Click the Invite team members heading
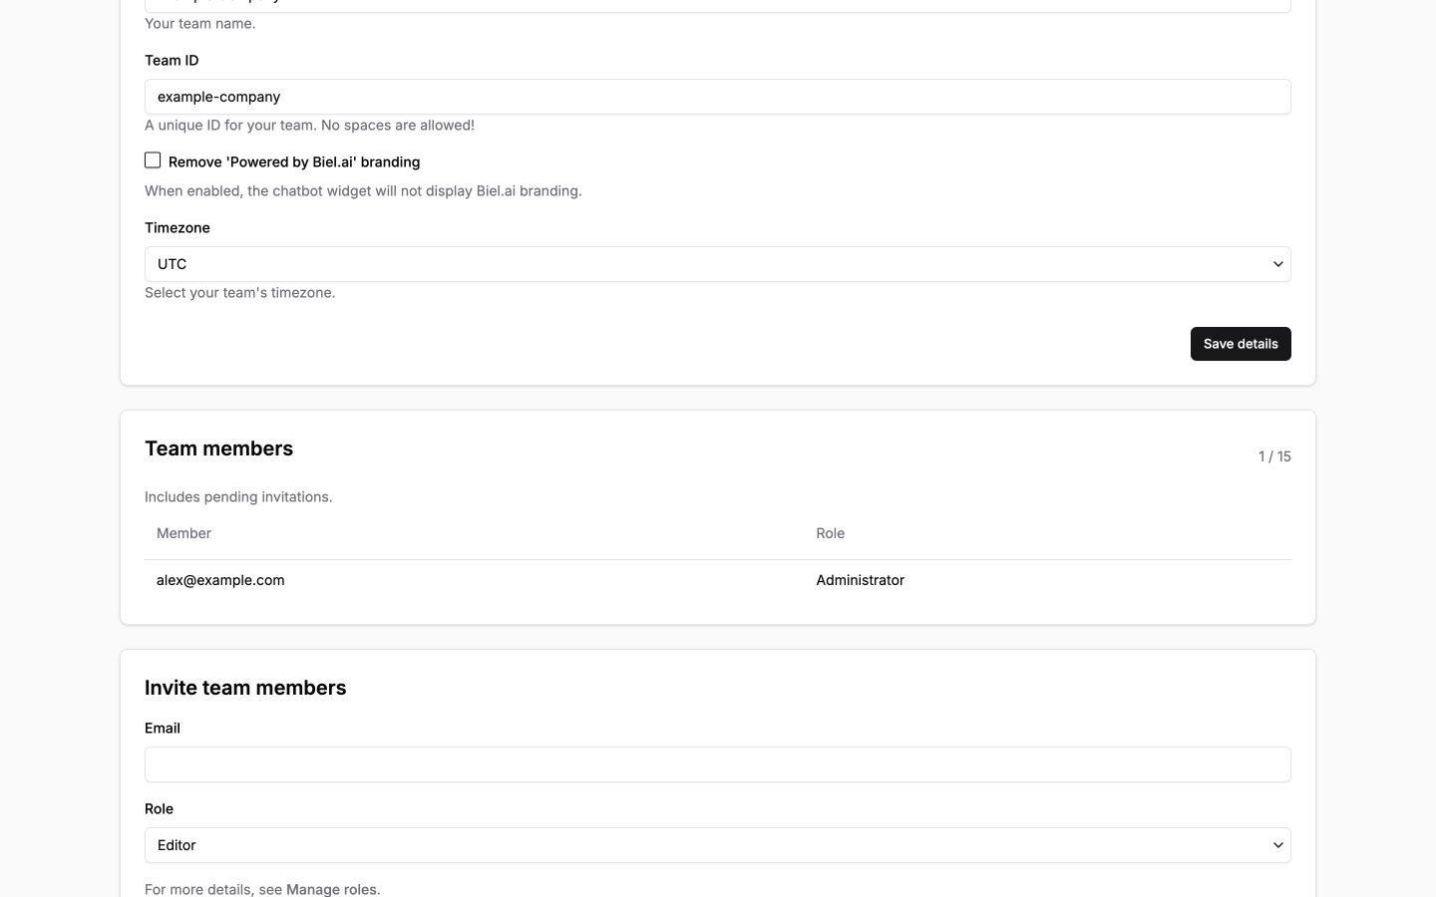The width and height of the screenshot is (1436, 897). point(245,688)
